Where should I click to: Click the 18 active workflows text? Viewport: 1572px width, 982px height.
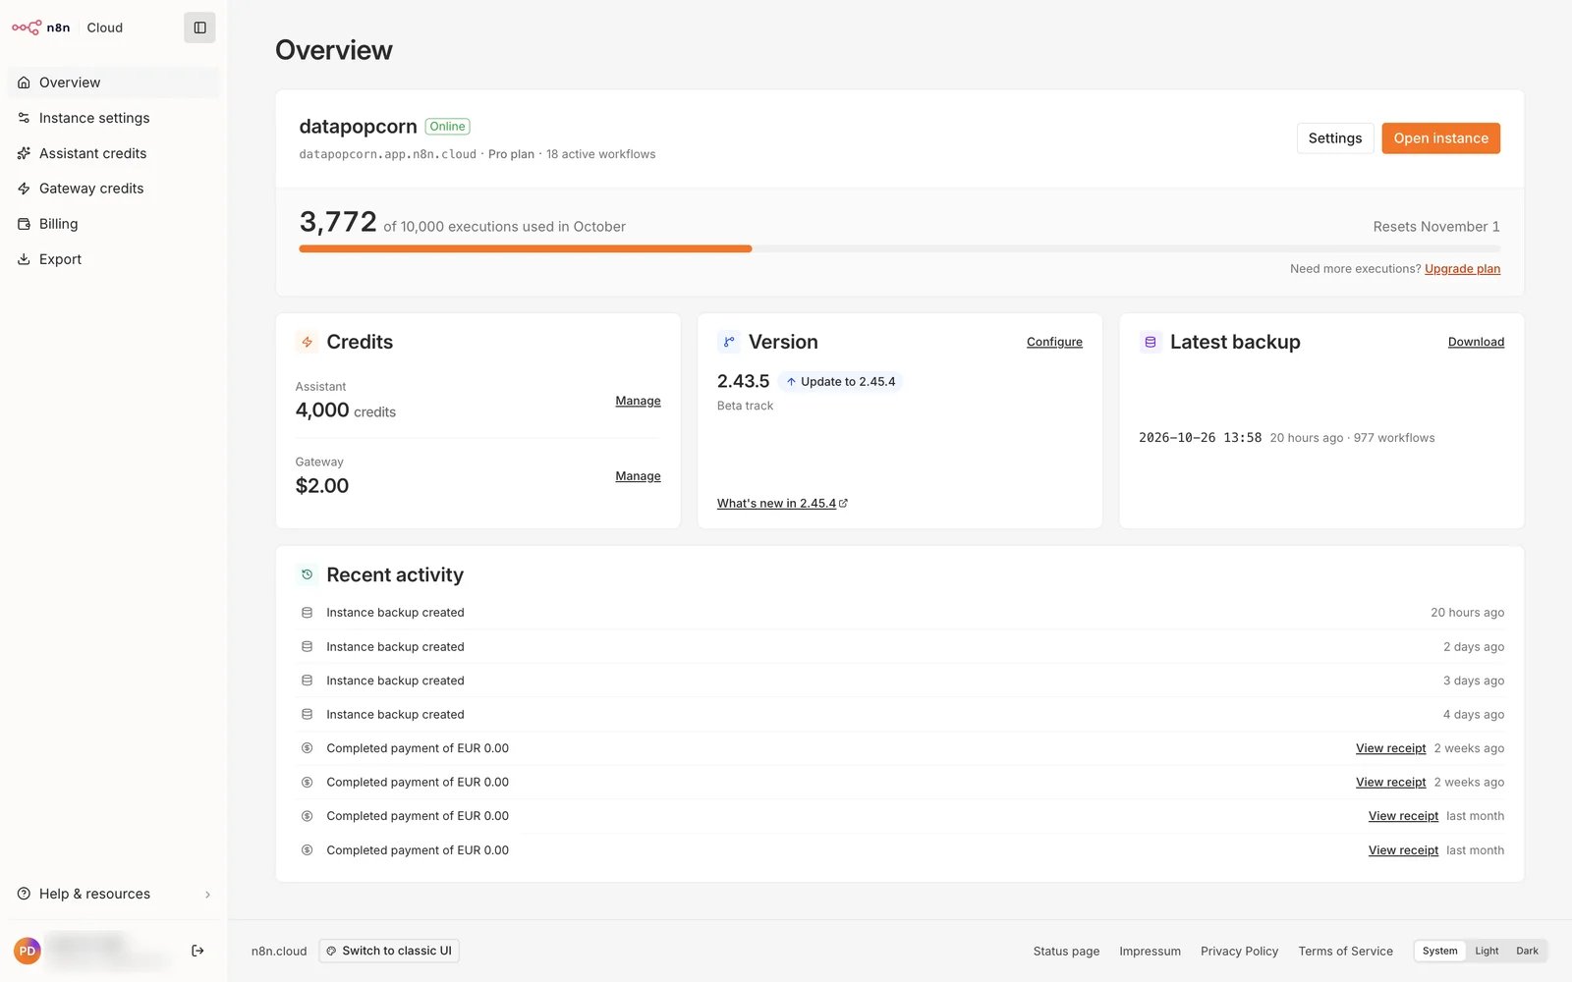pyautogui.click(x=600, y=154)
